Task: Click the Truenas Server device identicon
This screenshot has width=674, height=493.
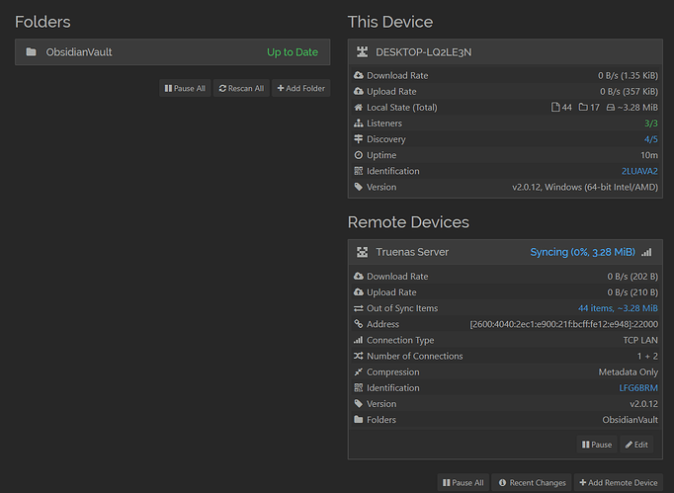Action: click(362, 252)
